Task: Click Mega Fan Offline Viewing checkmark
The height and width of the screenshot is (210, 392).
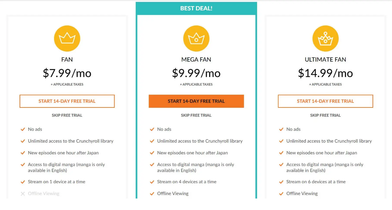Action: pos(152,194)
